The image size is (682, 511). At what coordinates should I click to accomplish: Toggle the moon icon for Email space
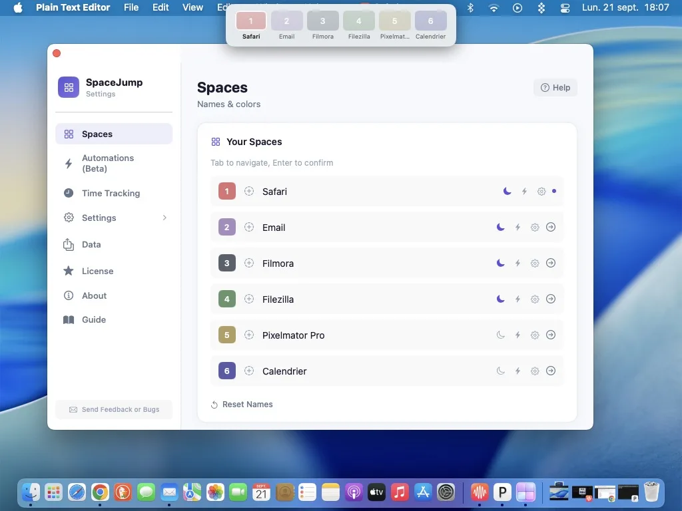pyautogui.click(x=501, y=228)
